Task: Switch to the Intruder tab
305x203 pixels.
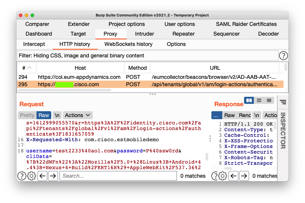Action: 145,34
